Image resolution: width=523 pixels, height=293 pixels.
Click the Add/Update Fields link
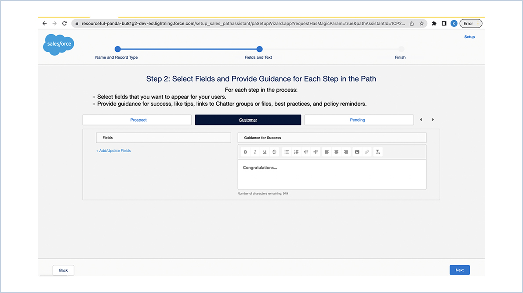pos(114,150)
